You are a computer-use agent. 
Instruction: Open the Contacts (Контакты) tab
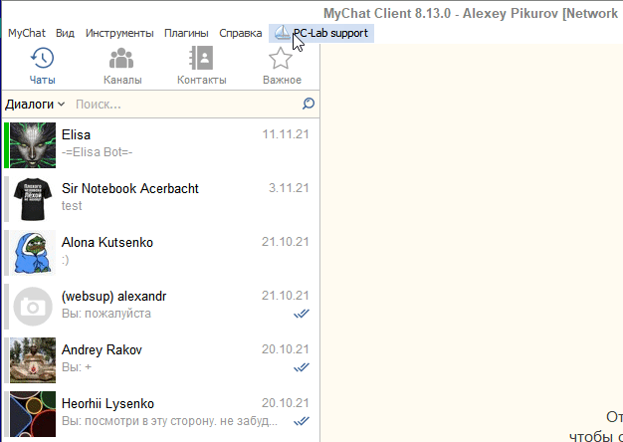[x=201, y=66]
